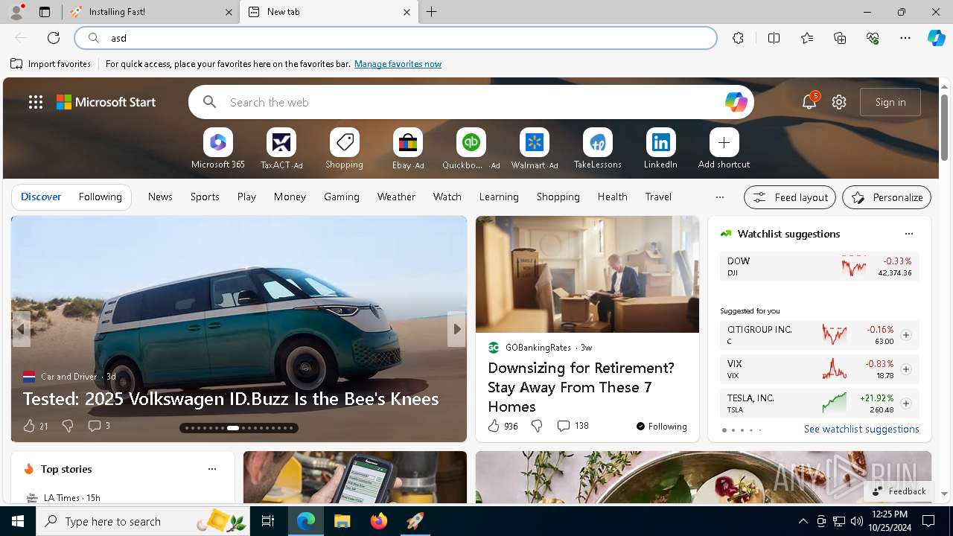953x536 pixels.
Task: Open See watchlist suggestions link
Action: click(x=861, y=429)
